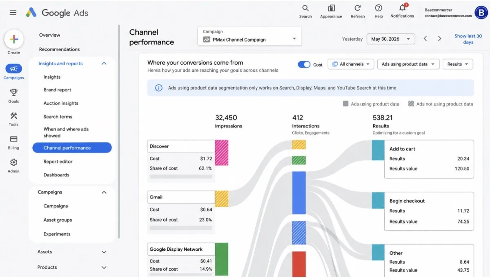Collapse Insights and reports section
The width and height of the screenshot is (490, 278).
[x=104, y=64]
